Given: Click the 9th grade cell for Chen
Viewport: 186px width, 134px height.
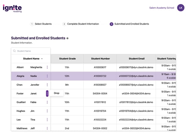Looking at the screenshot, I should [x=67, y=85].
